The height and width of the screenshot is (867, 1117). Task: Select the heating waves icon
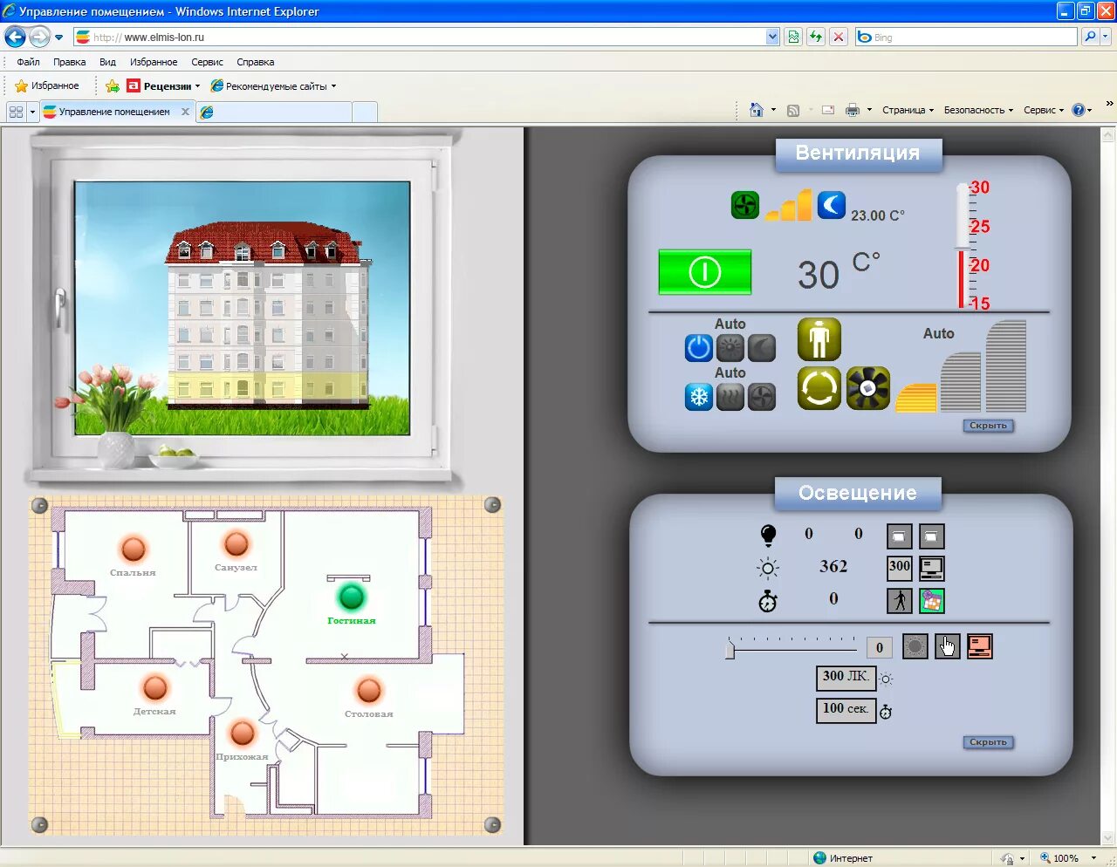(x=730, y=397)
